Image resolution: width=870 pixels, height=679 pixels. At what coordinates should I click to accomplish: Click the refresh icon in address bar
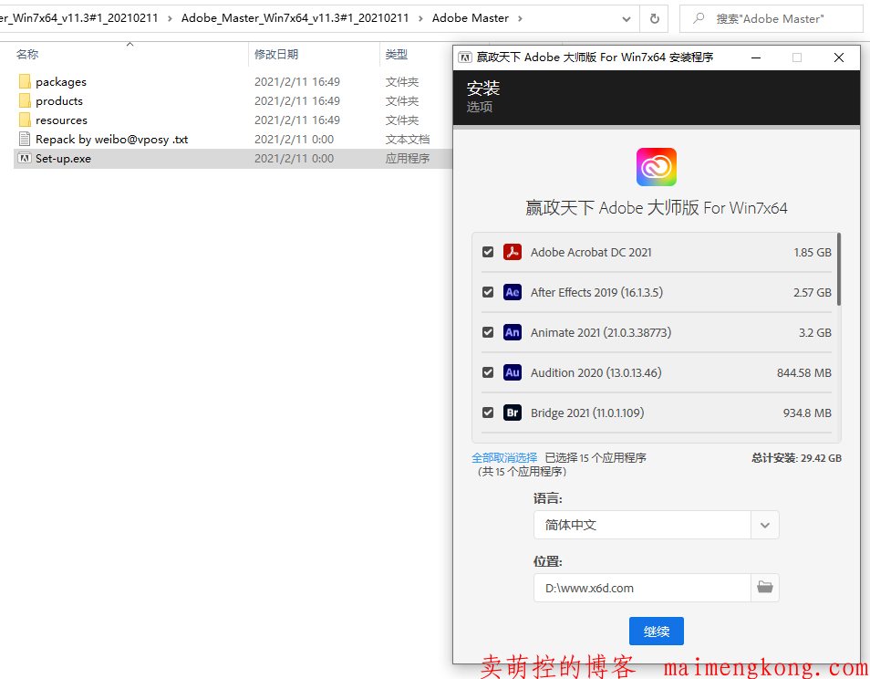[654, 18]
